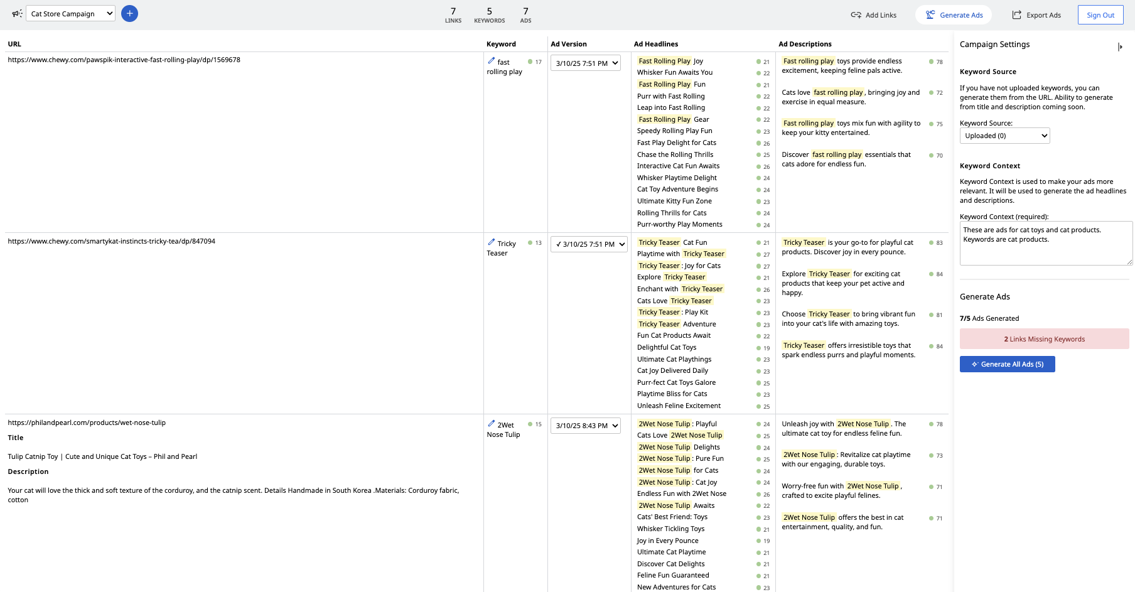Select the description starting 'Unleash joy with 2Wet Nose Tulip'
Image resolution: width=1135 pixels, height=592 pixels.
[x=844, y=429]
